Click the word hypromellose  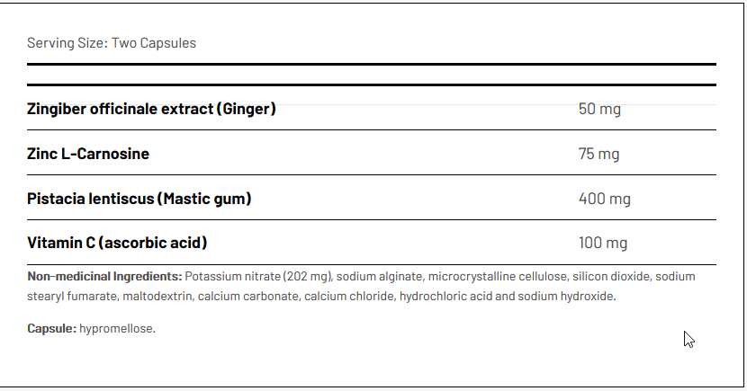coord(117,329)
